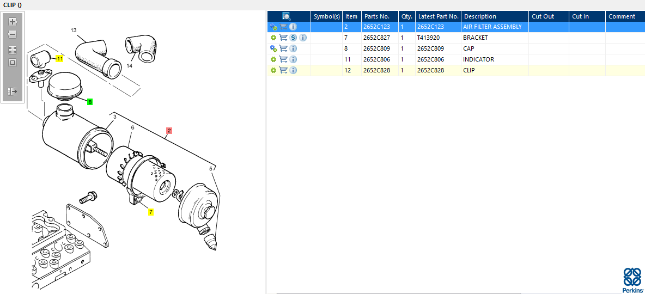Click callout number 6 on diagram

click(x=132, y=128)
